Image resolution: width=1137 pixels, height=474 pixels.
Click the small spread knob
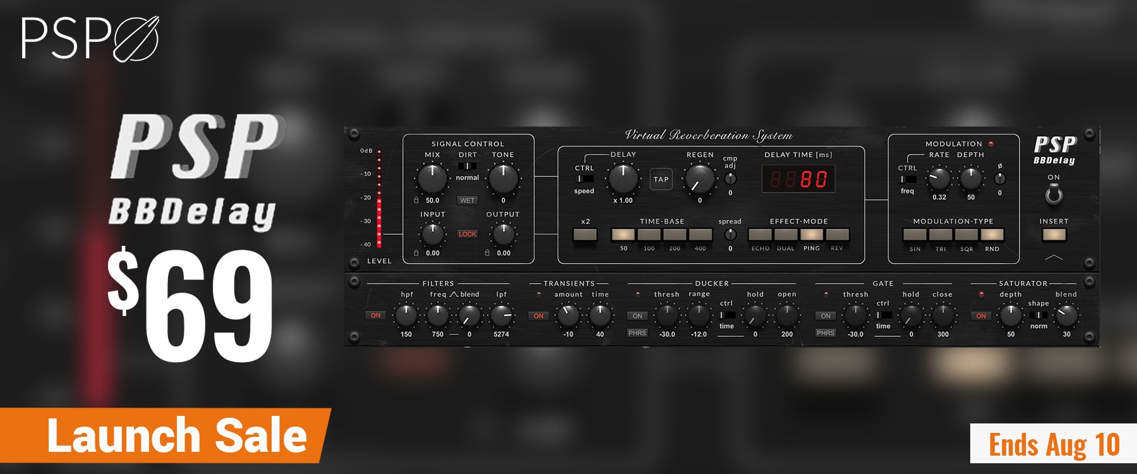click(730, 234)
